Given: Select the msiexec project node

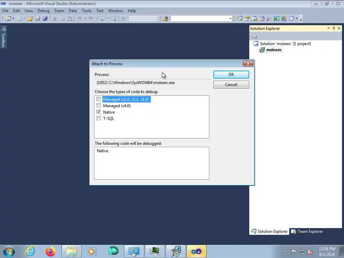Looking at the screenshot, I should 274,50.
